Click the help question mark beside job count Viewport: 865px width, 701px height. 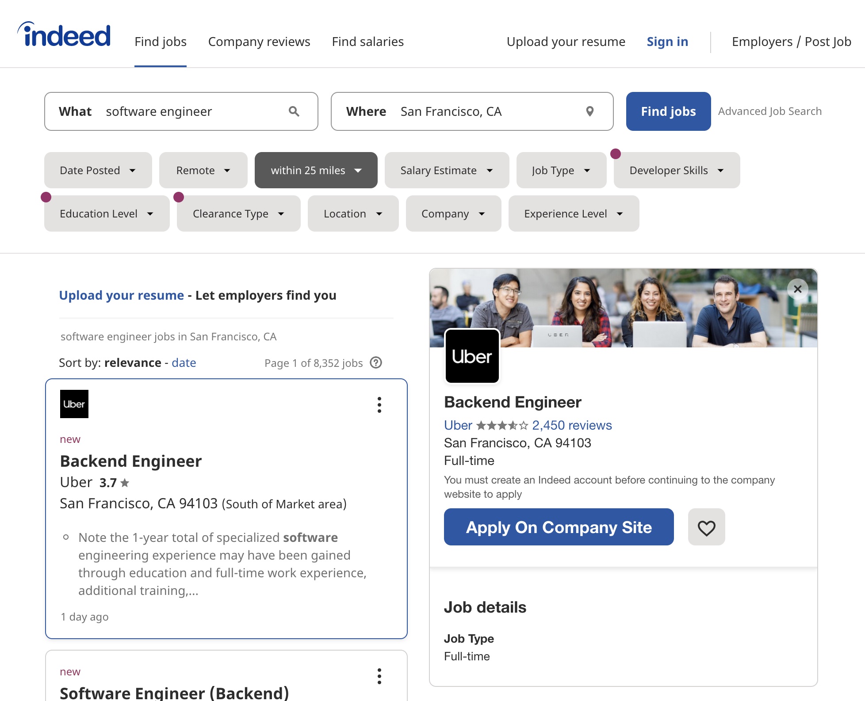(376, 363)
